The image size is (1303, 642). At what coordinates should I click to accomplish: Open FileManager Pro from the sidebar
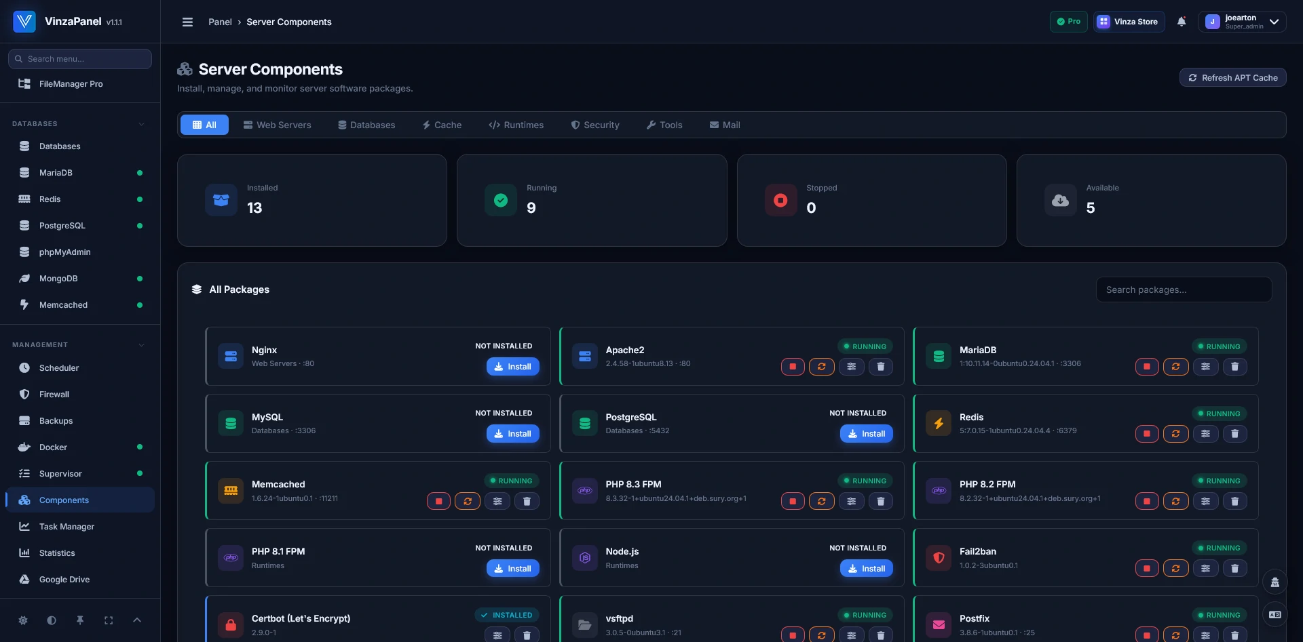[80, 84]
